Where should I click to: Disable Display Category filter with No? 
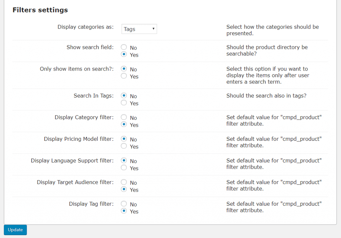(x=124, y=118)
